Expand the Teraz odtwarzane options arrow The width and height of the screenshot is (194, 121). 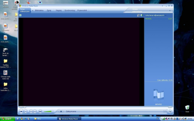(x=33, y=11)
